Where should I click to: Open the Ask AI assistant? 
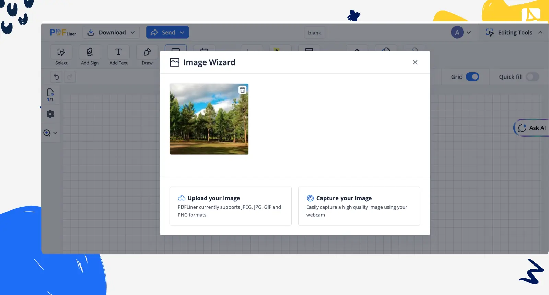(x=532, y=128)
